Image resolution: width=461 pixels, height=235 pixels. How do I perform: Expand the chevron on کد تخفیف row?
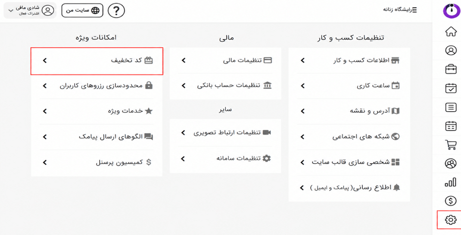pyautogui.click(x=45, y=61)
